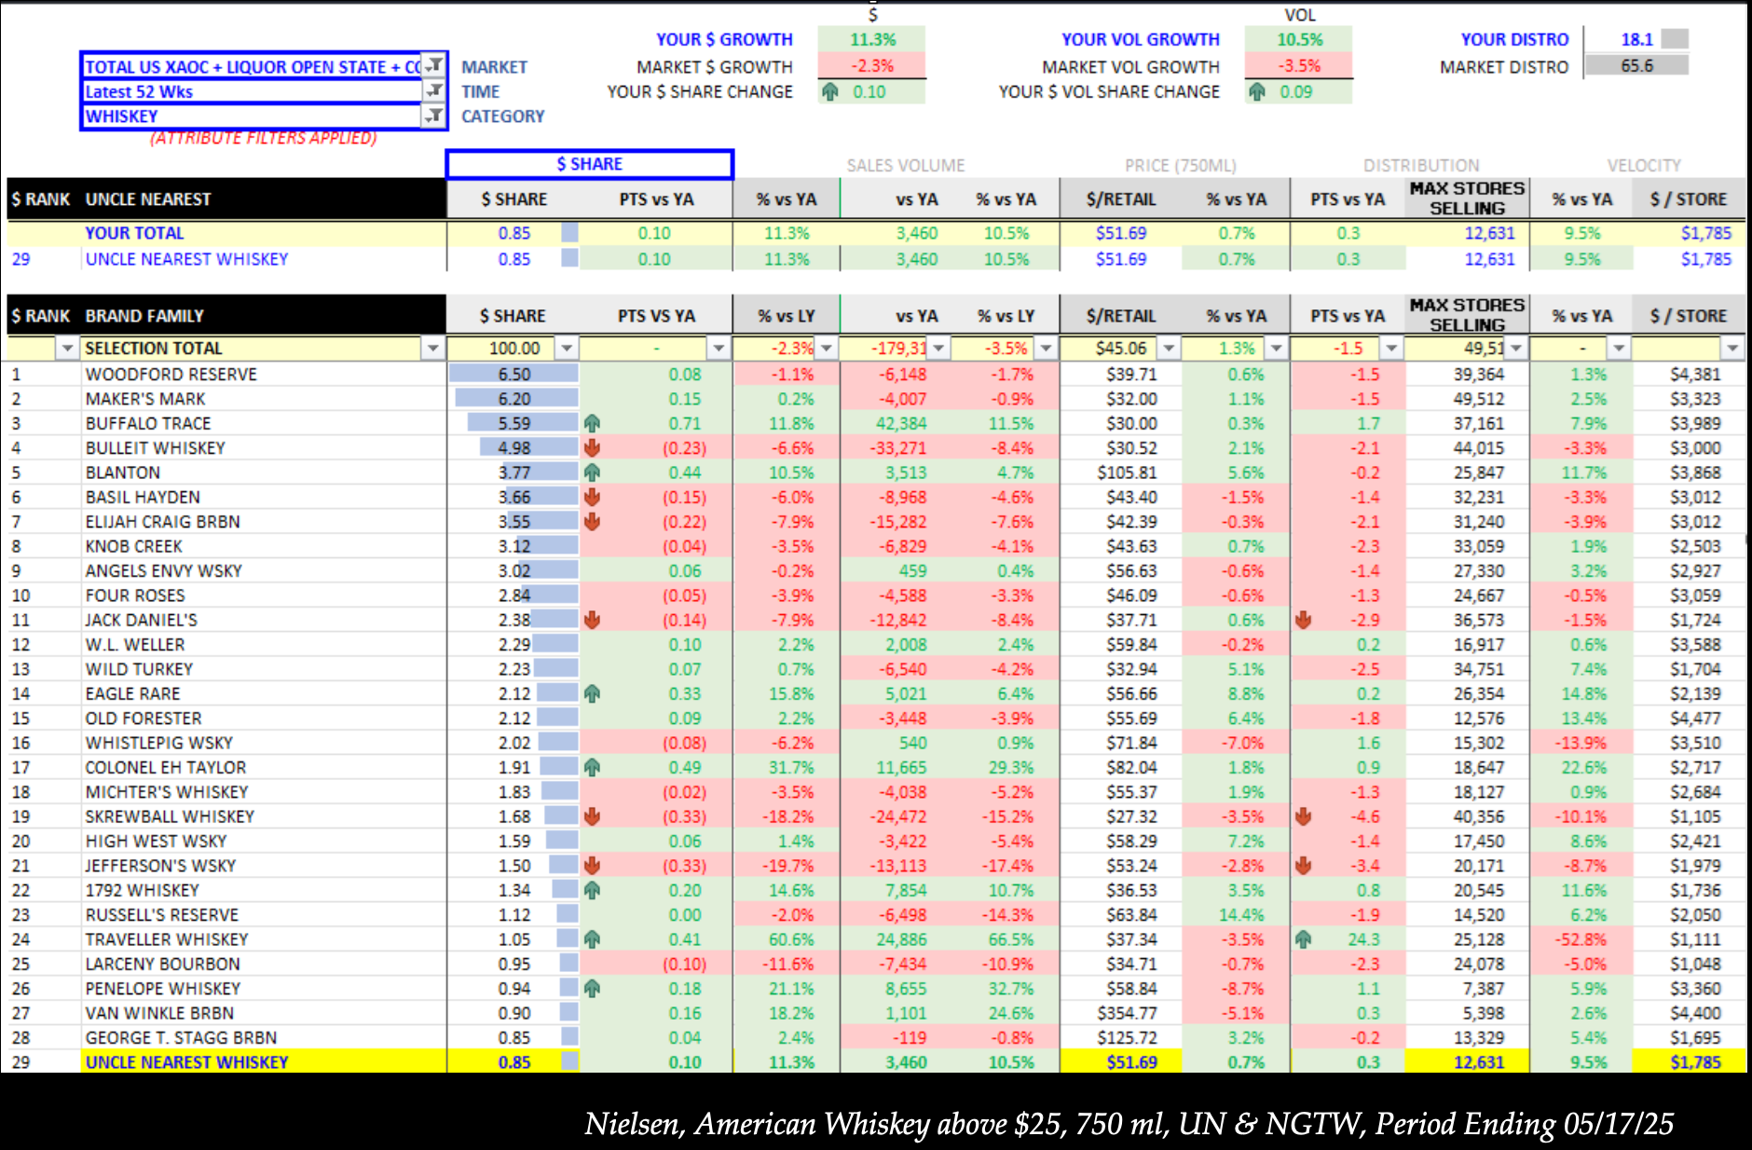Click the ATTRIBUTE FILTERS APPLIED note
Viewport: 1752px width, 1150px height.
[264, 138]
